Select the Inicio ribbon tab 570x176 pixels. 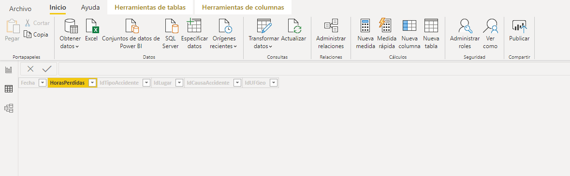click(x=58, y=8)
